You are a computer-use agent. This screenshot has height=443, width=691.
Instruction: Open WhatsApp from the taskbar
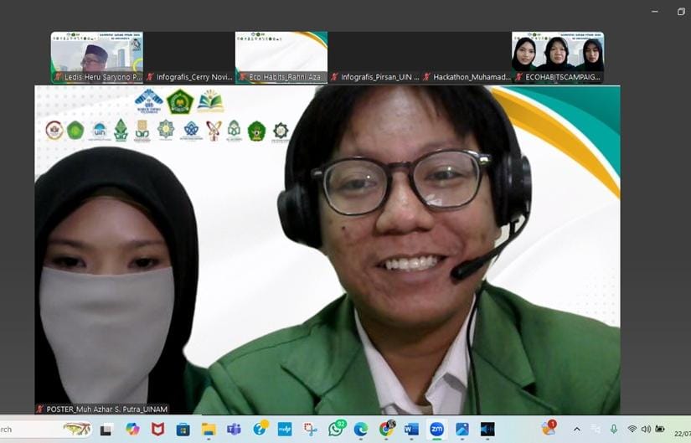[336, 430]
